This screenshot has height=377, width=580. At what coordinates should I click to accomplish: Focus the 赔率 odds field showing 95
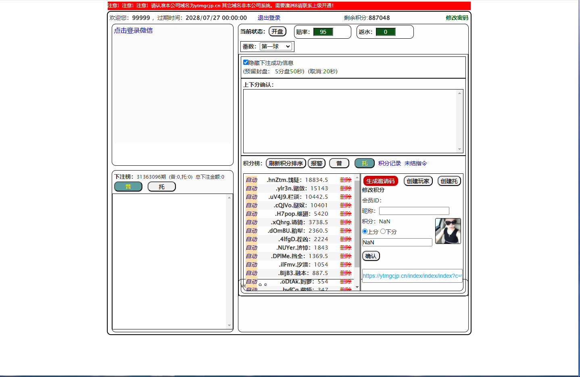[x=323, y=32]
